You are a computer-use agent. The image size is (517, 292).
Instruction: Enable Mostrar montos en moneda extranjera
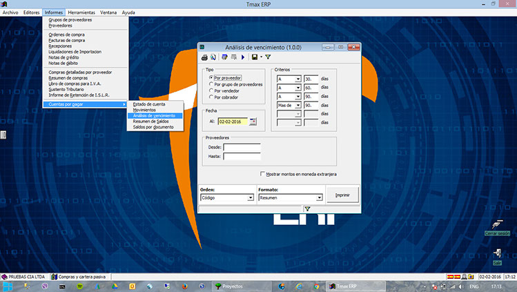(263, 174)
